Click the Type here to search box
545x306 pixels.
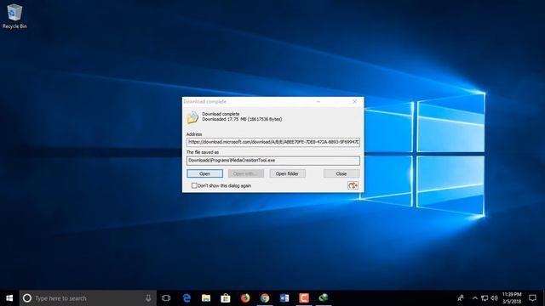(x=88, y=298)
